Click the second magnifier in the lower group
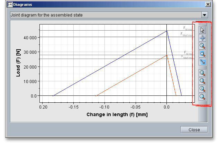 203,81
